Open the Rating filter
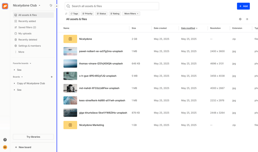Screen dimensions: 258x152 coord(115,14)
